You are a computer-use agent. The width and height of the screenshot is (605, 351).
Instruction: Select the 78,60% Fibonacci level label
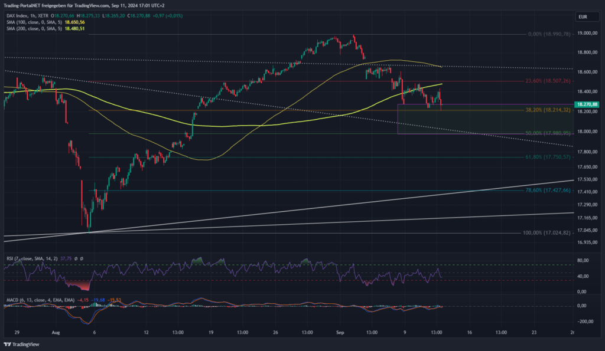coord(548,191)
